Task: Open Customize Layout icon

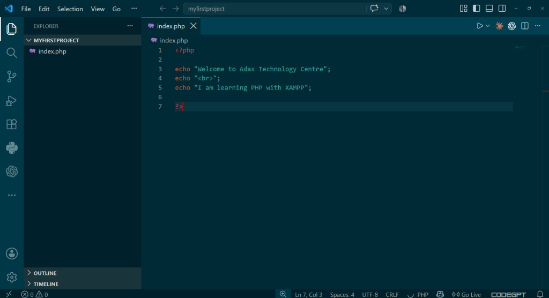Action: pyautogui.click(x=464, y=9)
